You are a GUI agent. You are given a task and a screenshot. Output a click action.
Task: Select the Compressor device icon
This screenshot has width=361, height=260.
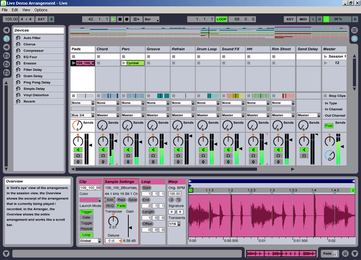(18, 50)
